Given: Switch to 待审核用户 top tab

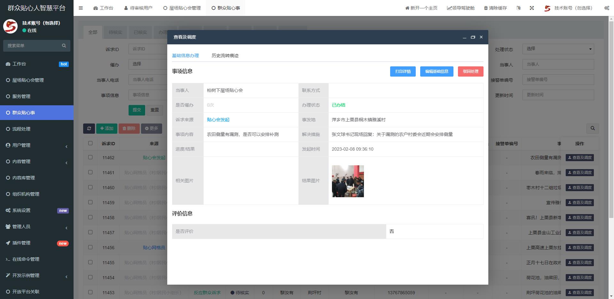Looking at the screenshot, I should click(x=138, y=8).
